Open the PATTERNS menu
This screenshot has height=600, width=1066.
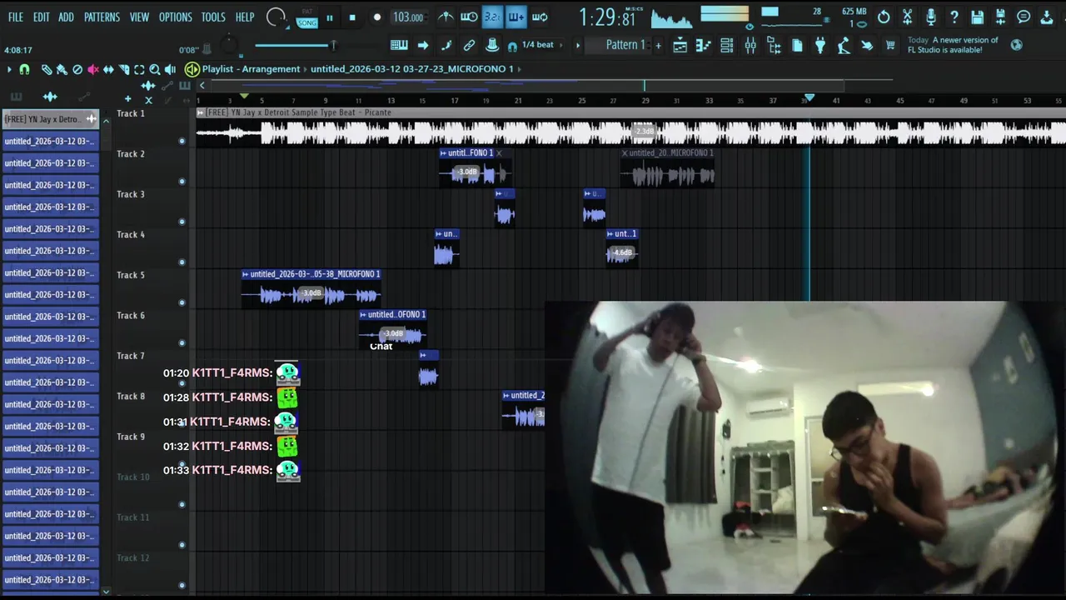click(102, 17)
